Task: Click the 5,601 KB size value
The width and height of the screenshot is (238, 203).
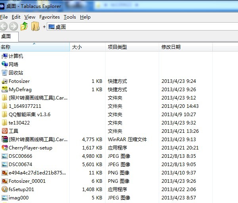Action: [92, 164]
